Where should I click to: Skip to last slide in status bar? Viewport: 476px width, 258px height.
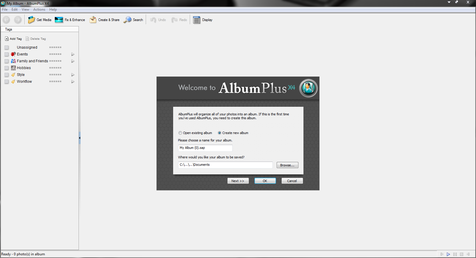point(468,254)
